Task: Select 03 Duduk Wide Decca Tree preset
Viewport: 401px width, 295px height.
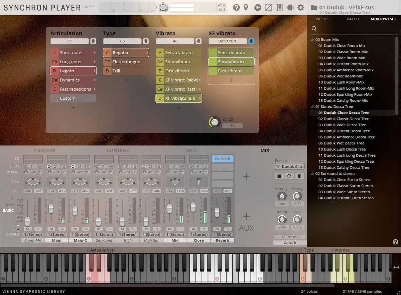Action: (342, 125)
